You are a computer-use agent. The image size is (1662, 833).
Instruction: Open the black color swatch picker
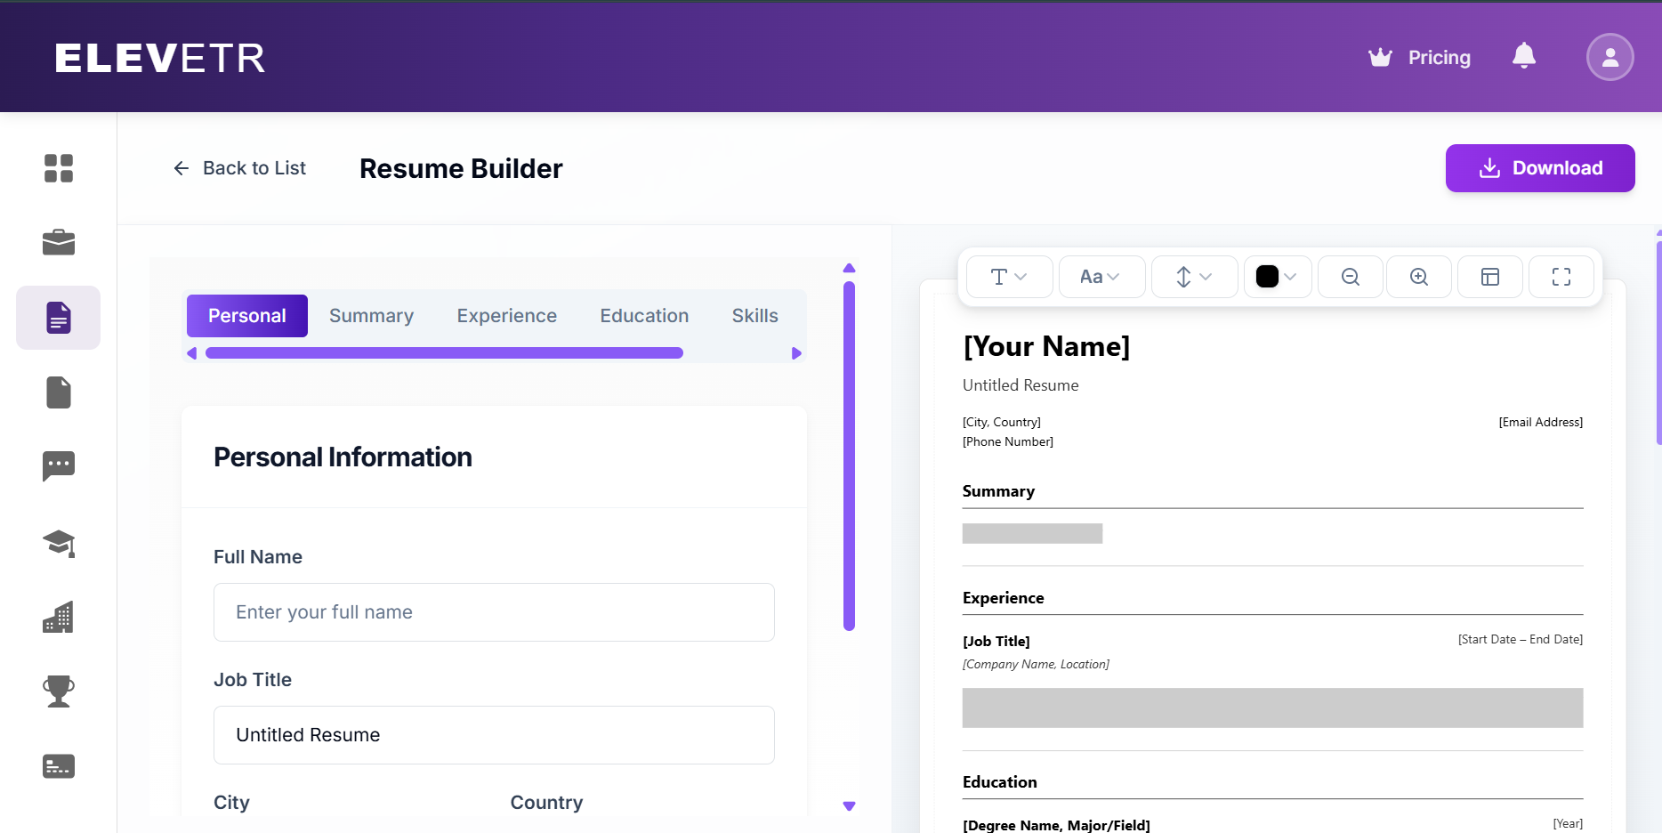[1277, 277]
